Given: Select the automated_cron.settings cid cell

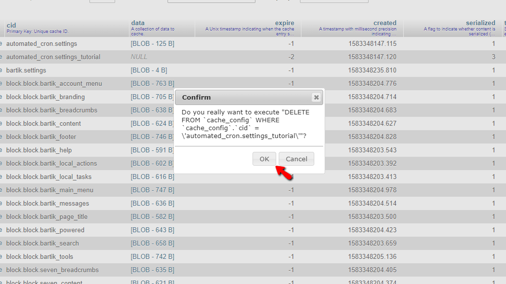Looking at the screenshot, I should point(42,43).
